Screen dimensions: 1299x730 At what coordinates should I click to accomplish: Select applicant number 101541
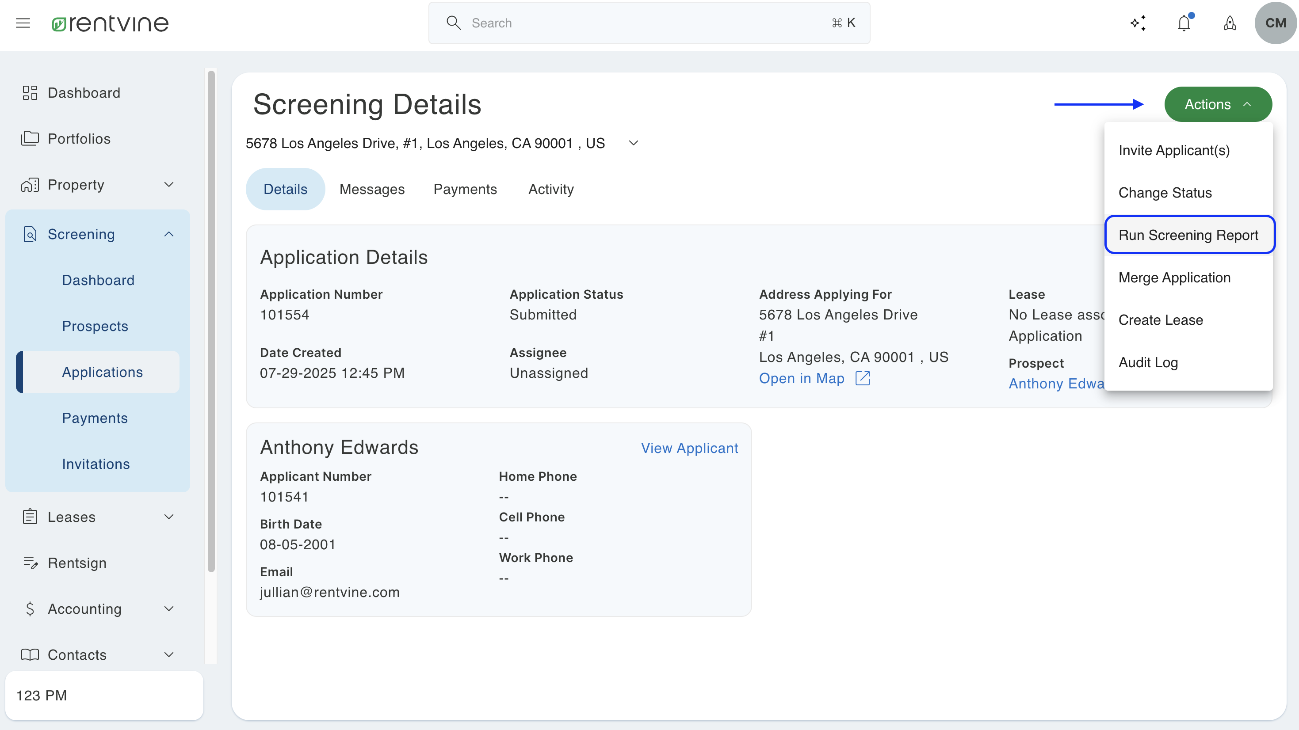pyautogui.click(x=284, y=497)
